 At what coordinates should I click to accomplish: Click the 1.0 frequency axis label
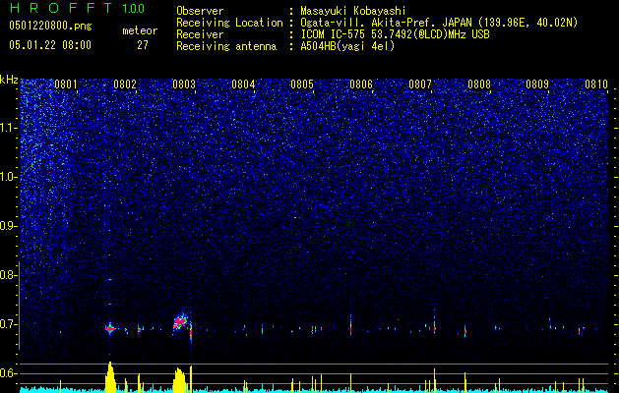click(9, 177)
